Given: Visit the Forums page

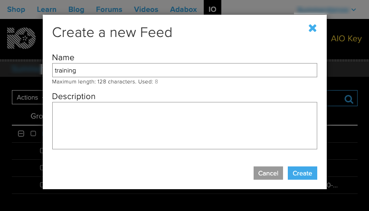Looking at the screenshot, I should 109,9.
